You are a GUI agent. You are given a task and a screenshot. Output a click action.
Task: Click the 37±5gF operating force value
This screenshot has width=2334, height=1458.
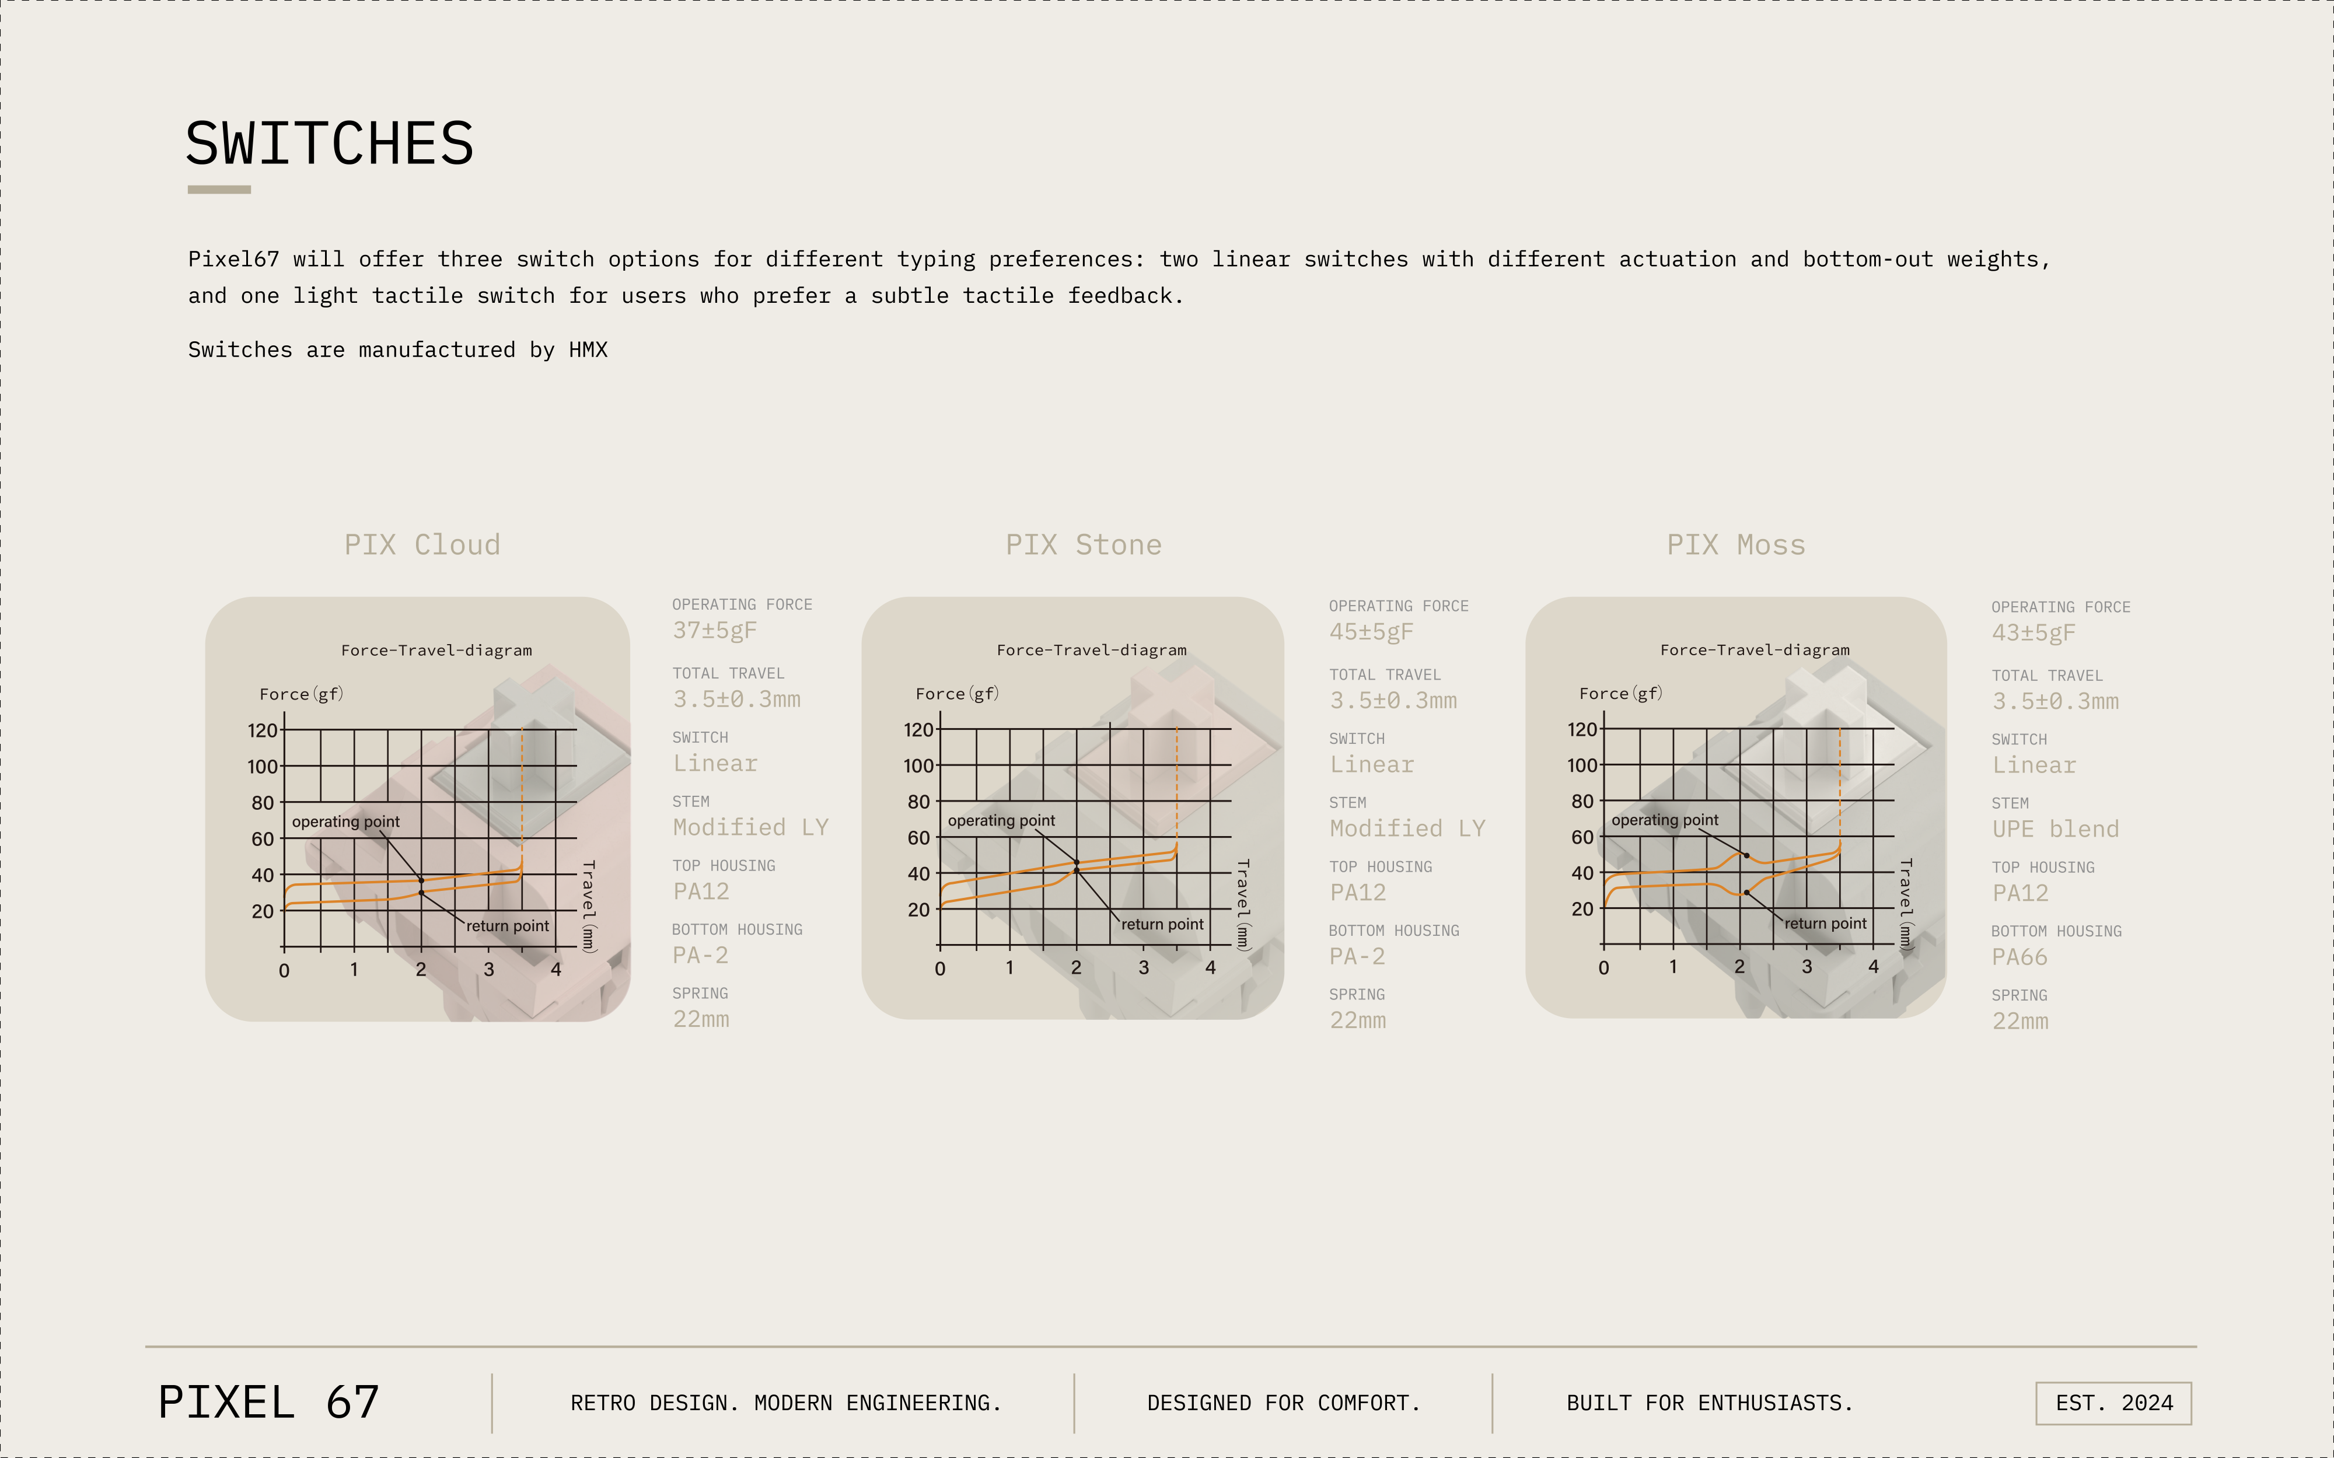(x=715, y=631)
